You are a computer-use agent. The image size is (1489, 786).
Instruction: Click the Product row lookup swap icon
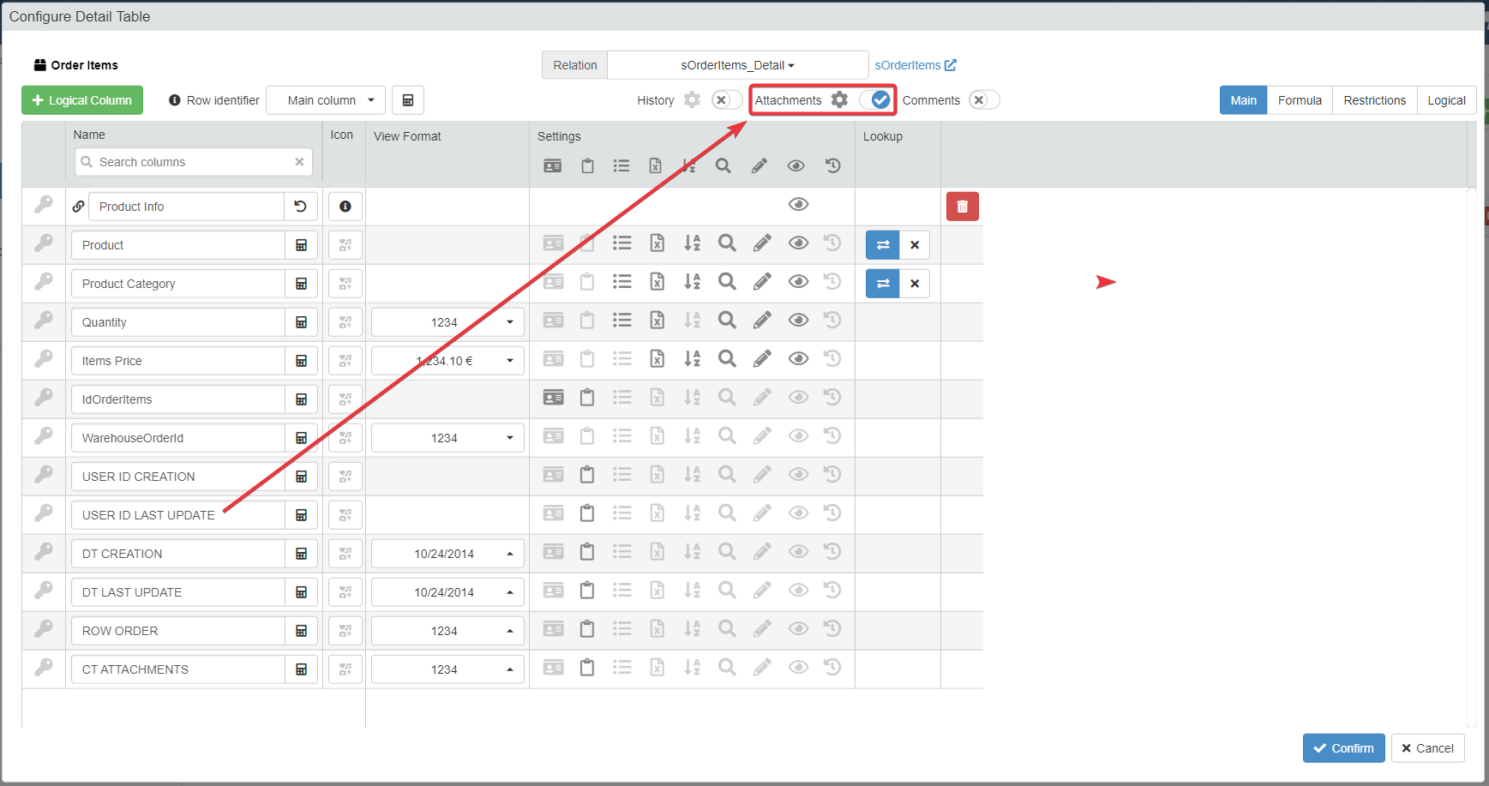[x=882, y=245]
